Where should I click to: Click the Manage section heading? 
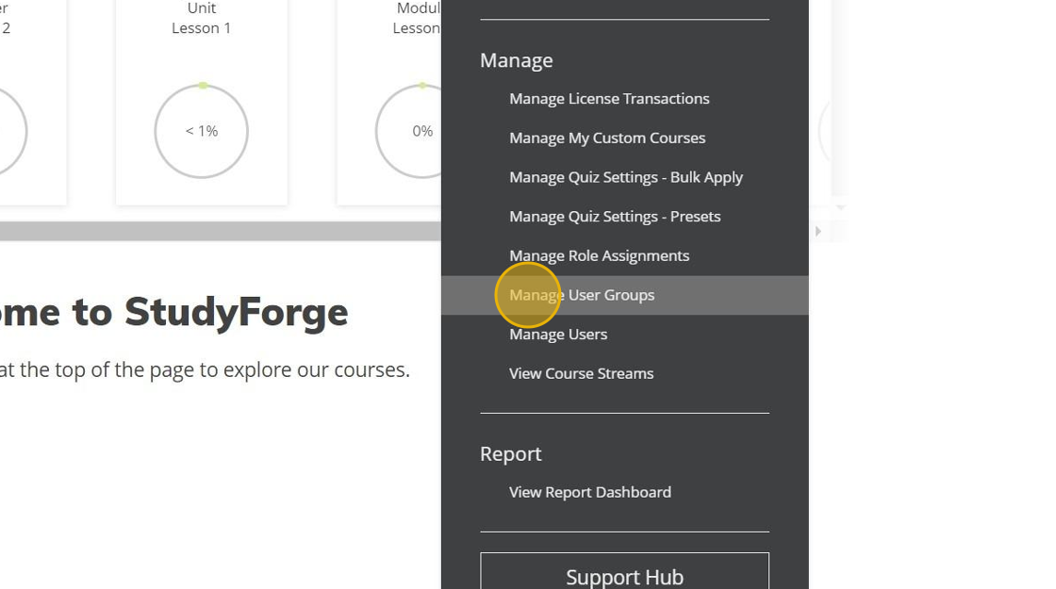516,60
